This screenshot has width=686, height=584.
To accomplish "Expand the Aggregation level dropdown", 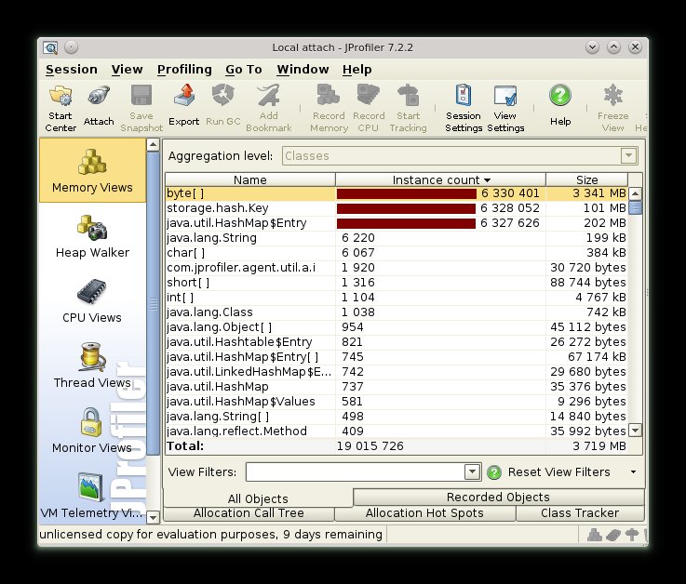I will tap(629, 156).
